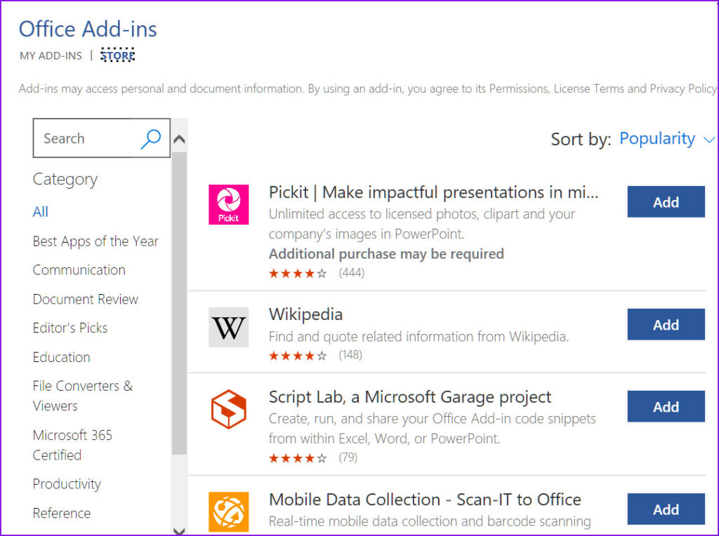Switch to the MY ADD-INS tab
The image size is (719, 536).
click(x=50, y=55)
